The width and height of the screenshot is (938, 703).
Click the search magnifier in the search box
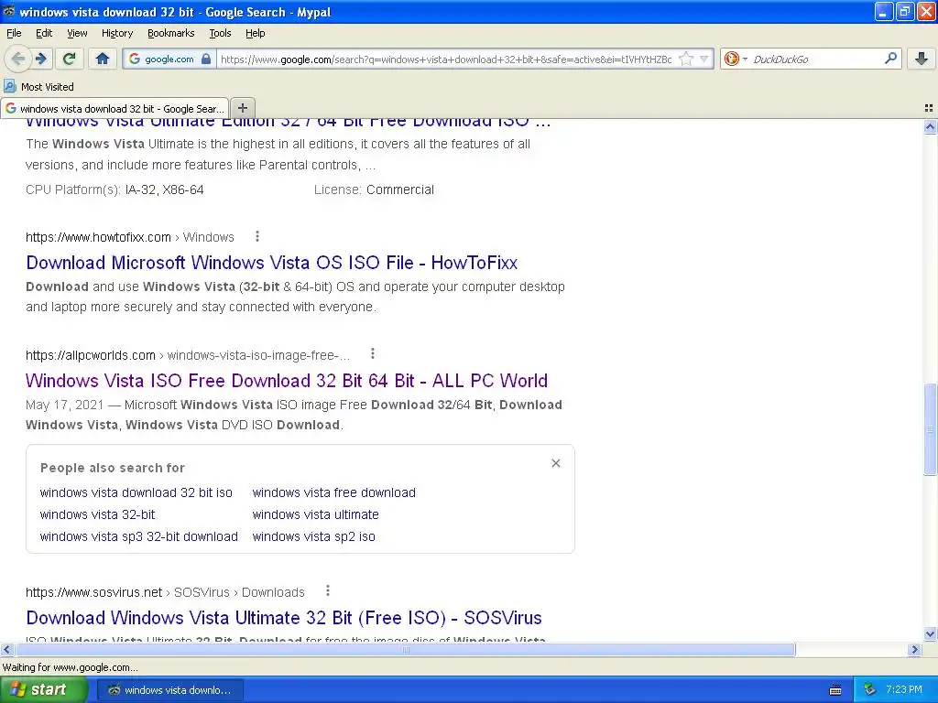tap(890, 59)
